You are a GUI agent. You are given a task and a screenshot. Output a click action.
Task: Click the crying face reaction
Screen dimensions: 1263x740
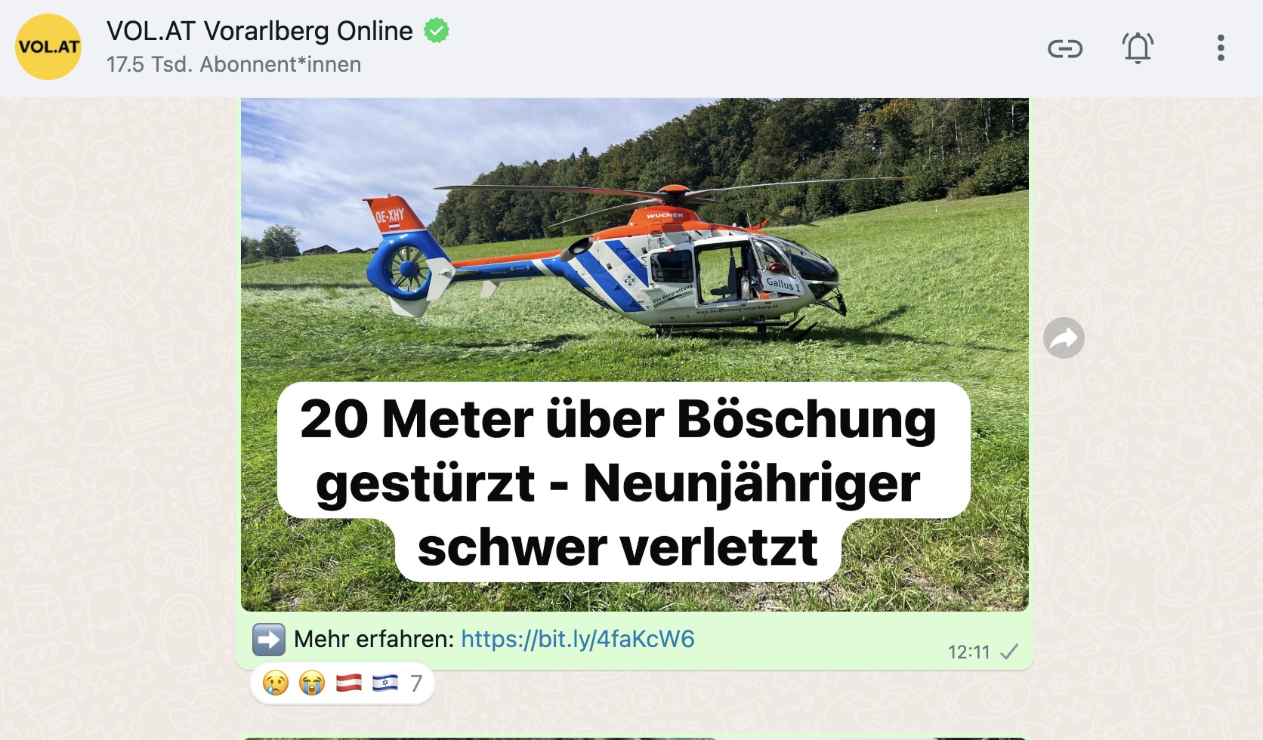(276, 683)
